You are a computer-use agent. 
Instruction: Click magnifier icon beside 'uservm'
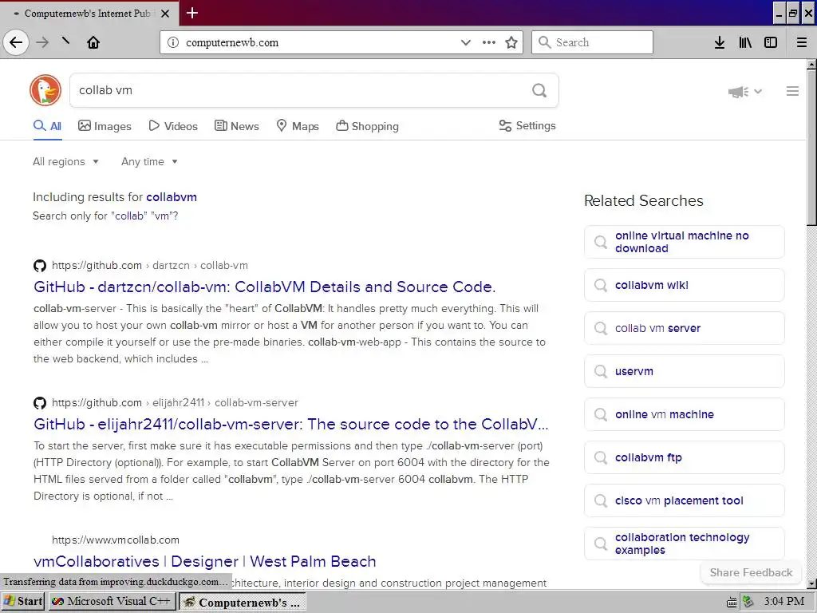tap(601, 371)
